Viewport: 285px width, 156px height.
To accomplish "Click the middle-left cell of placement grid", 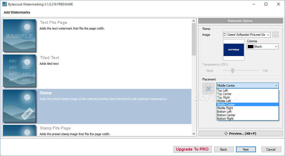I will point(204,89).
